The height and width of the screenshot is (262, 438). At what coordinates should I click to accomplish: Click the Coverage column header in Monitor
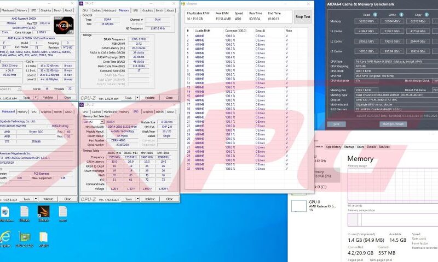(x=236, y=31)
